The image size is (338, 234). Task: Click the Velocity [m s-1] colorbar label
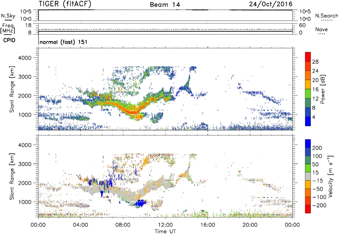click(330, 176)
